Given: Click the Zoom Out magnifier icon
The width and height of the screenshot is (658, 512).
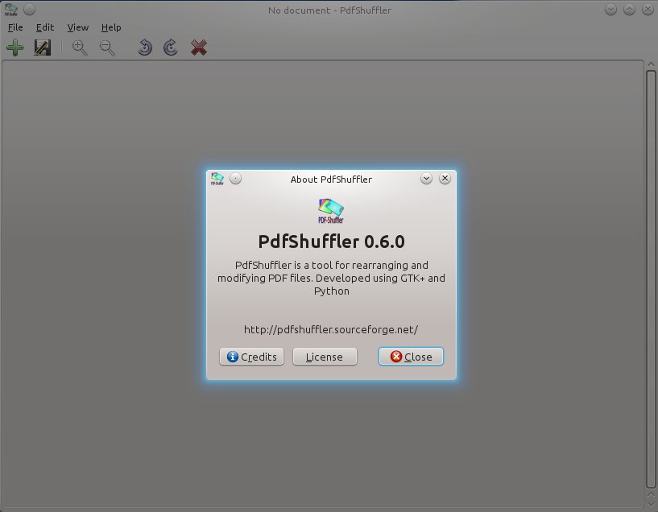Looking at the screenshot, I should pos(107,47).
